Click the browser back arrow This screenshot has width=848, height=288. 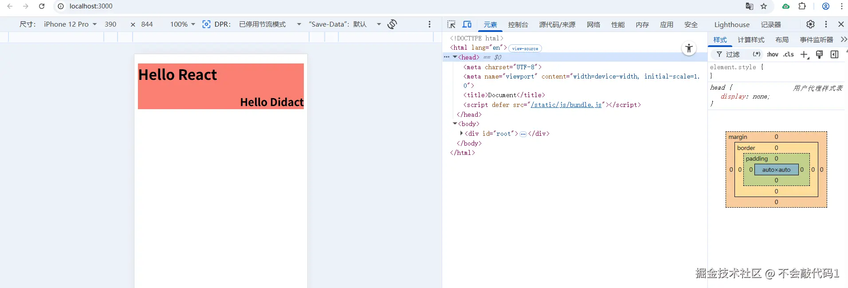point(10,6)
